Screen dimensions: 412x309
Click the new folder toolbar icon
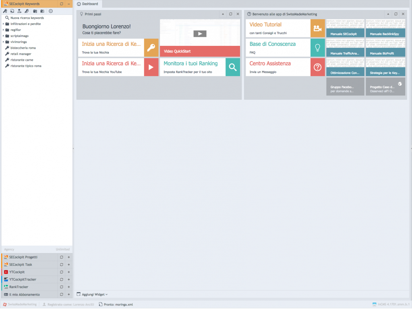[35, 11]
